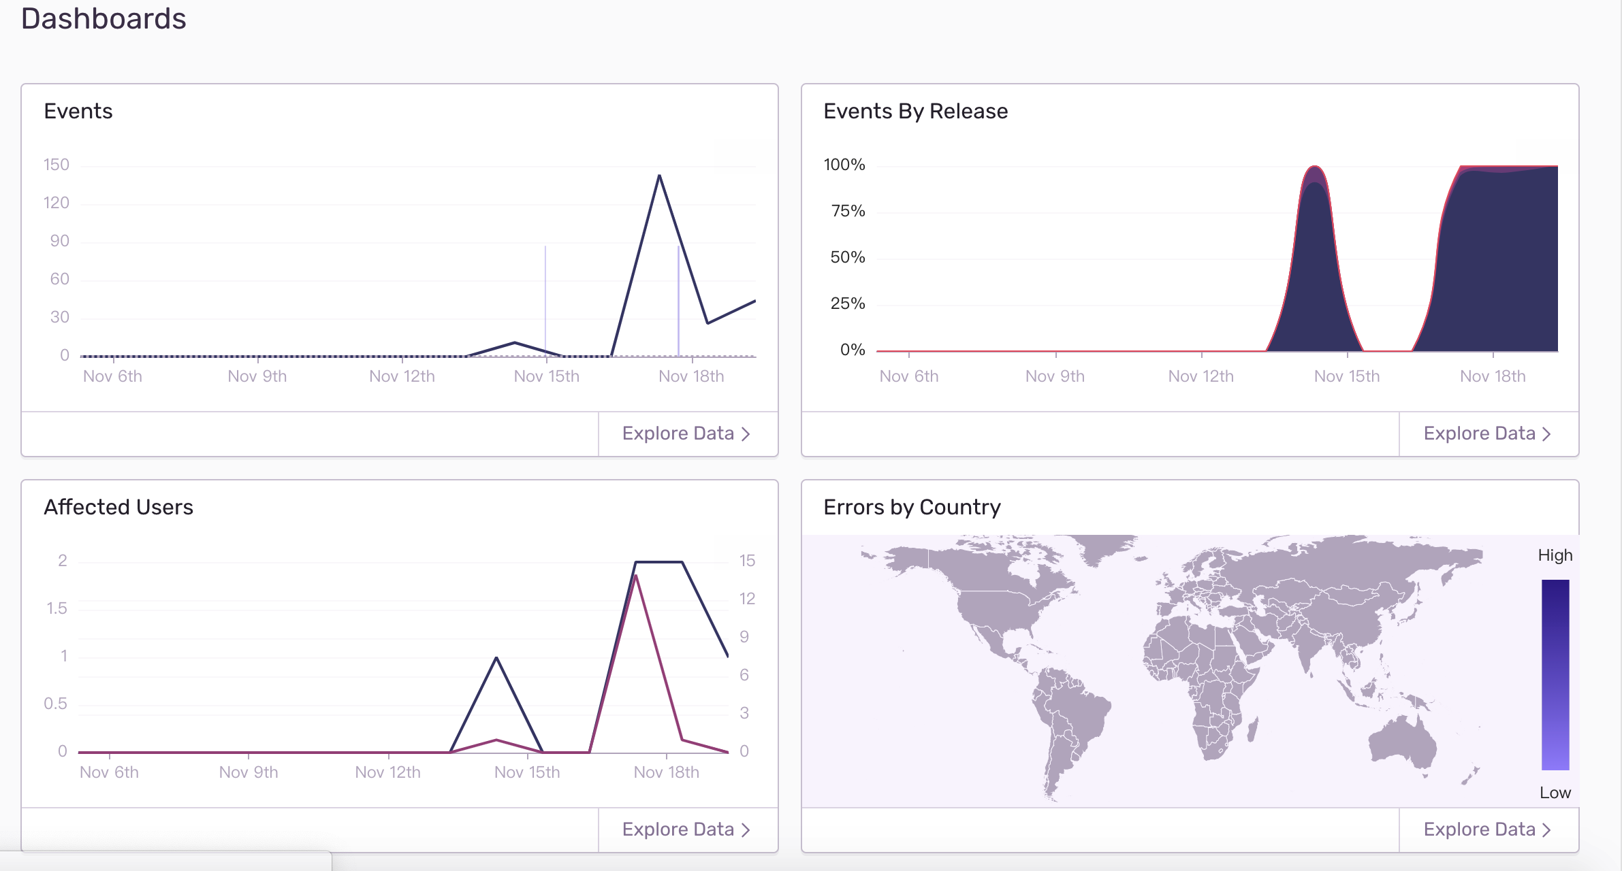Click the Events widget title

pos(78,111)
